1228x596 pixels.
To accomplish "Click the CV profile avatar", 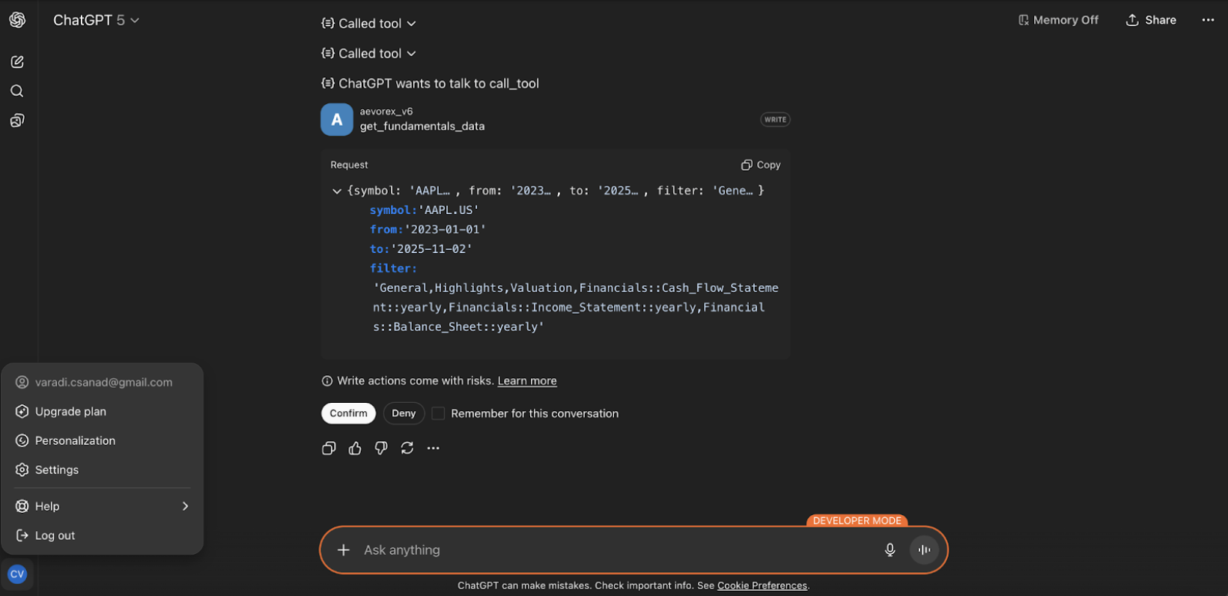I will coord(17,574).
